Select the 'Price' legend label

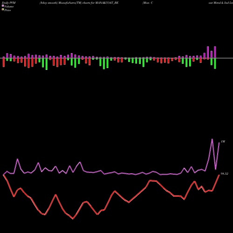[x=7, y=10]
